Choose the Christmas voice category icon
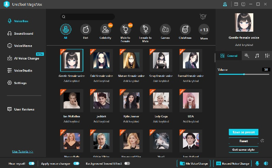Screen dimensions: 272x168 [x=185, y=30]
